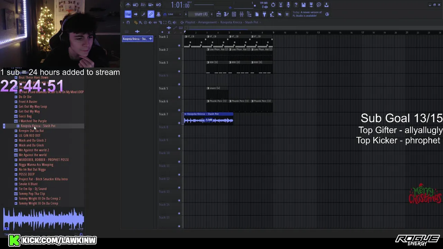Toggle mute dot for Track 5

[x=179, y=97]
